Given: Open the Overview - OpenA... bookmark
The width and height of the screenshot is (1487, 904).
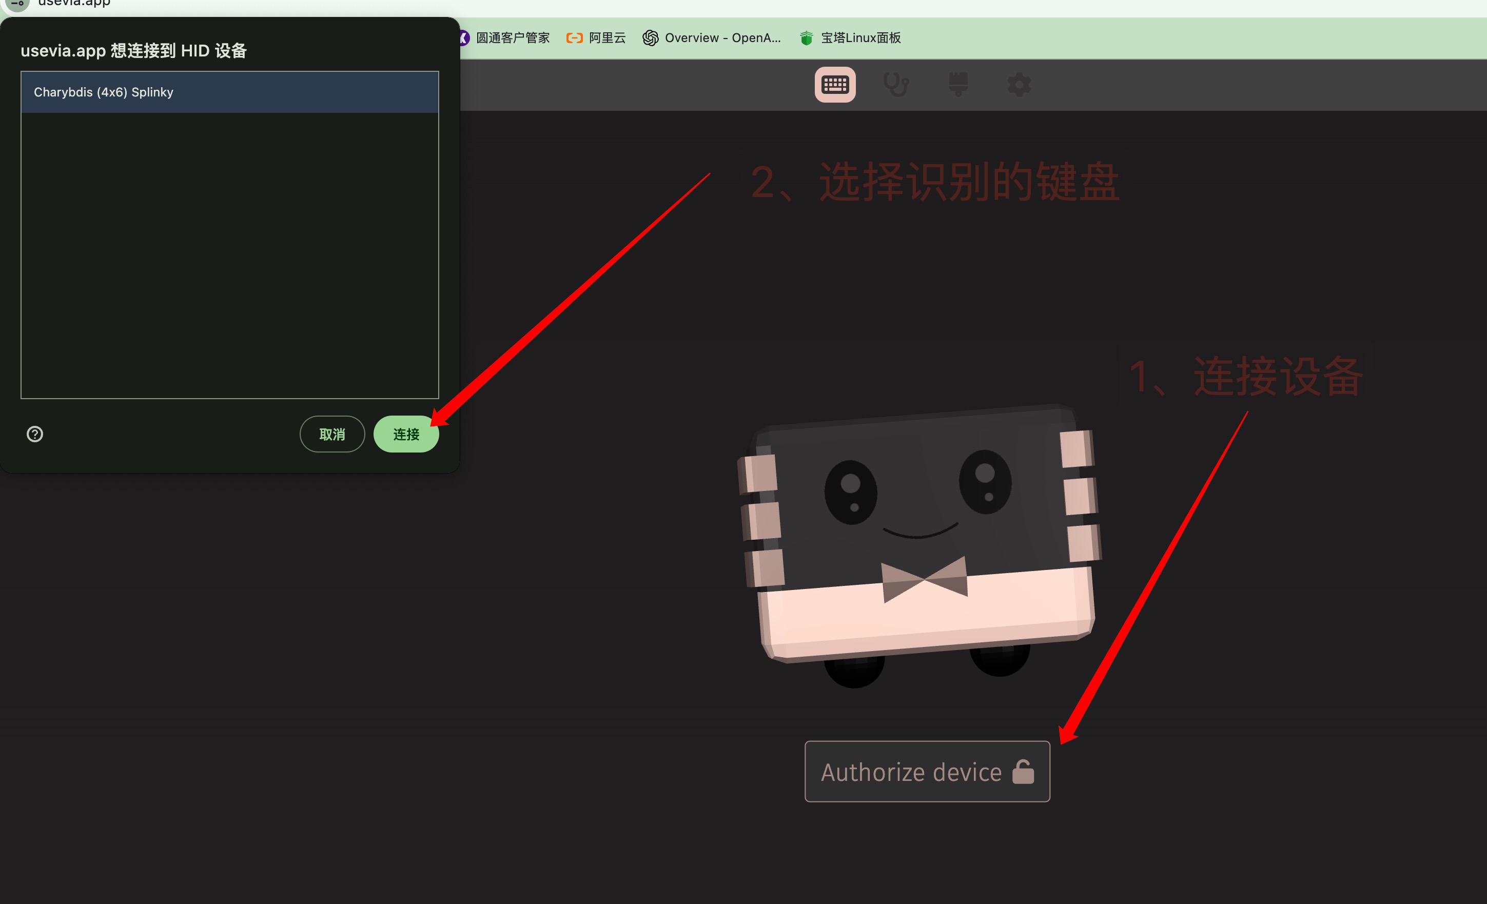Looking at the screenshot, I should 712,38.
